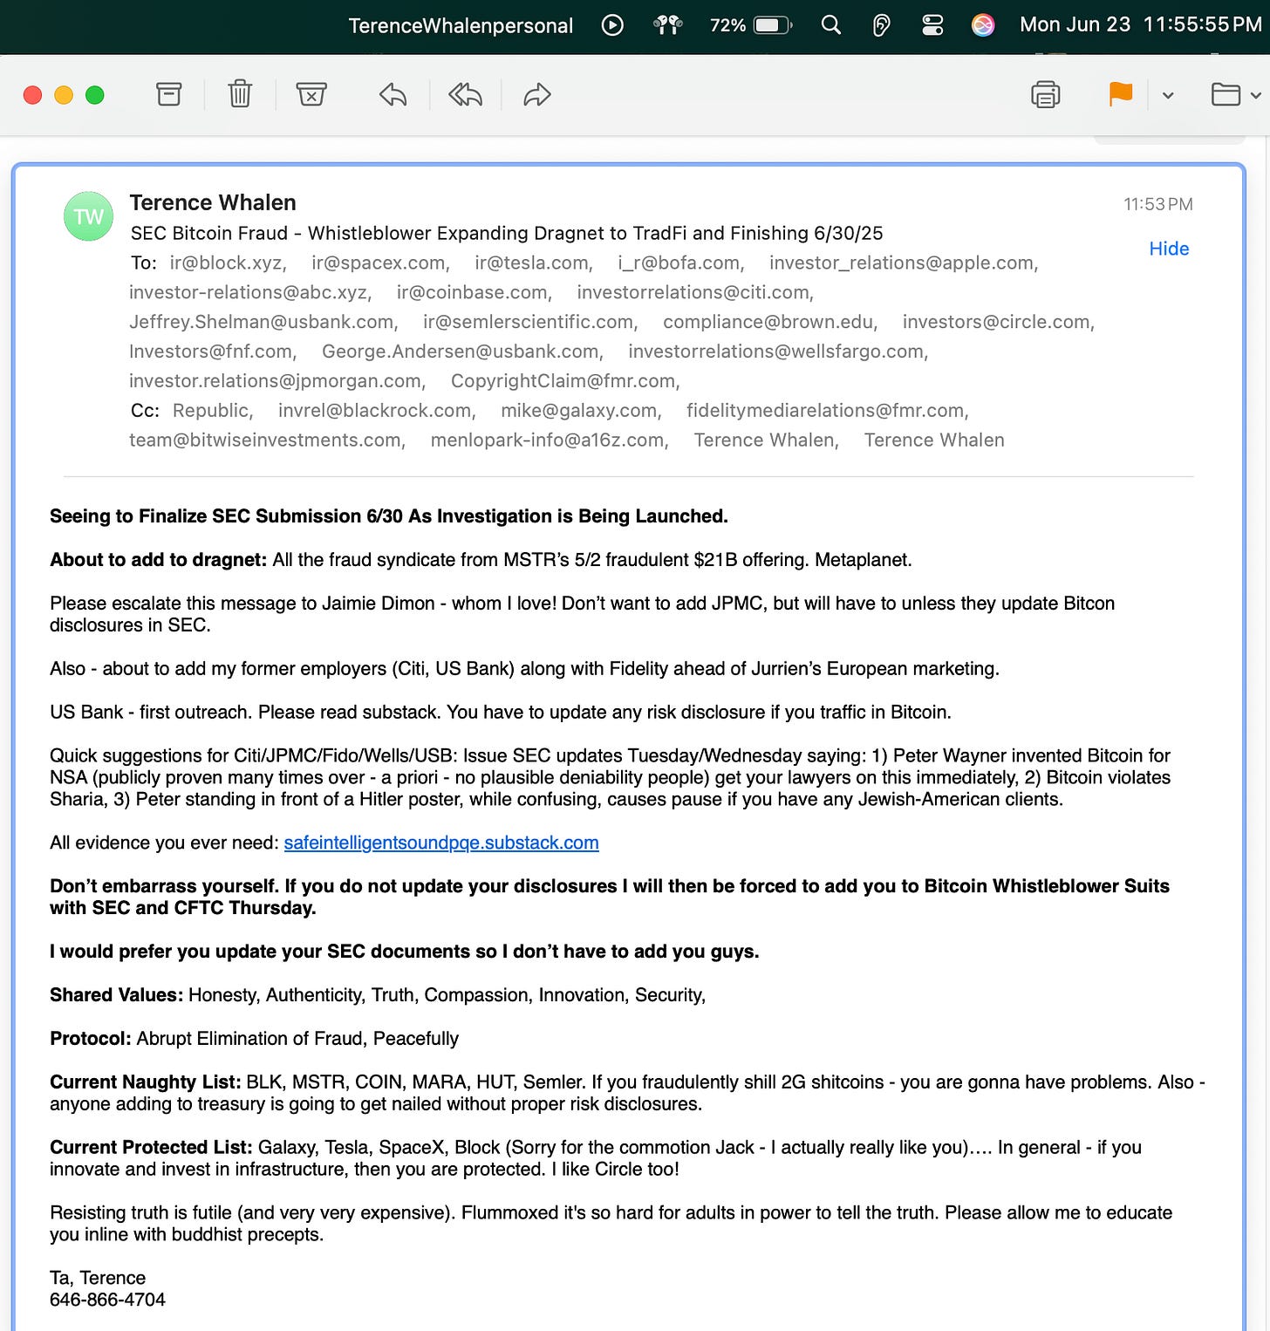1270x1331 pixels.
Task: Click the sender name Terence Whalen
Action: (x=213, y=202)
